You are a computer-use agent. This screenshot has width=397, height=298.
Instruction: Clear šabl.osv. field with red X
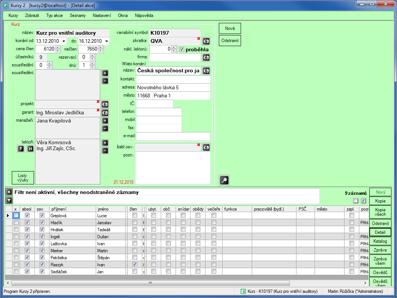(198, 145)
